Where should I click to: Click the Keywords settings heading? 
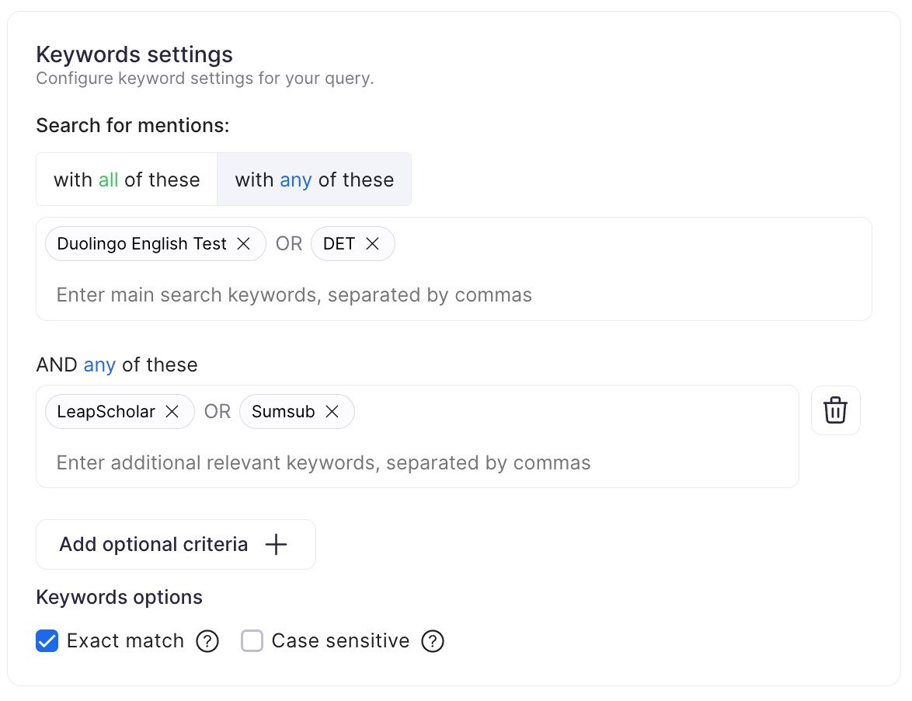coord(134,54)
